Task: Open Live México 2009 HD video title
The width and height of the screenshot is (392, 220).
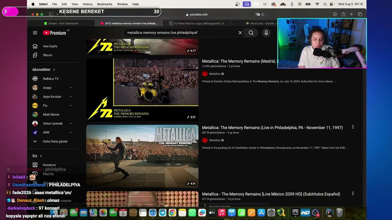Action: (271, 194)
